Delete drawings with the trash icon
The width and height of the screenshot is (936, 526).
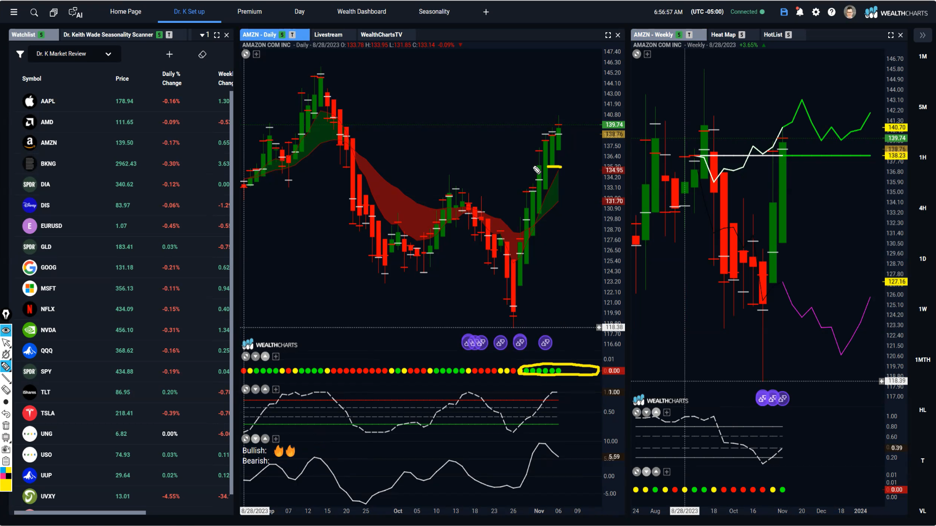(x=6, y=425)
